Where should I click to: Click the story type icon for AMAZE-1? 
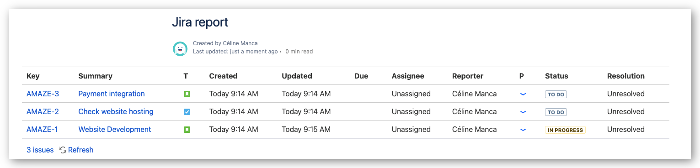tap(187, 130)
